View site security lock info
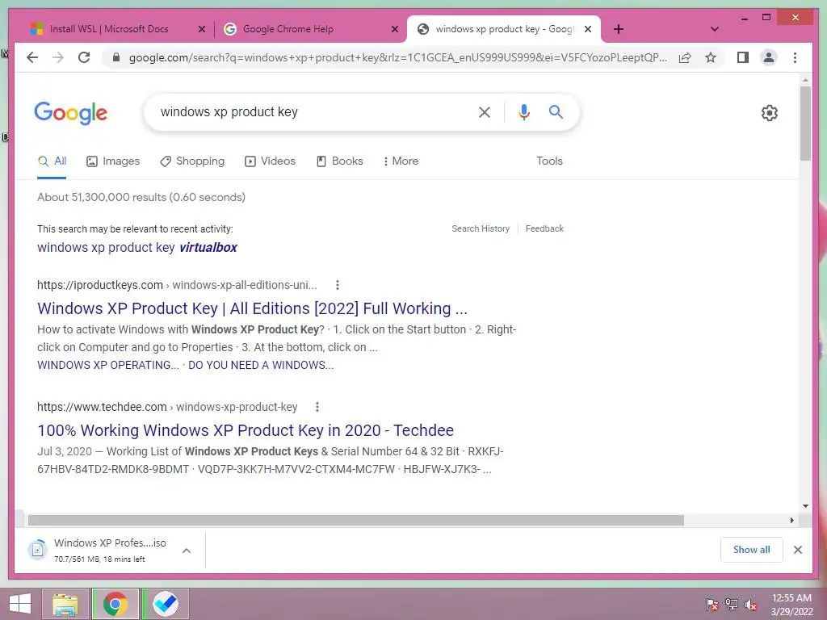 pyautogui.click(x=116, y=57)
